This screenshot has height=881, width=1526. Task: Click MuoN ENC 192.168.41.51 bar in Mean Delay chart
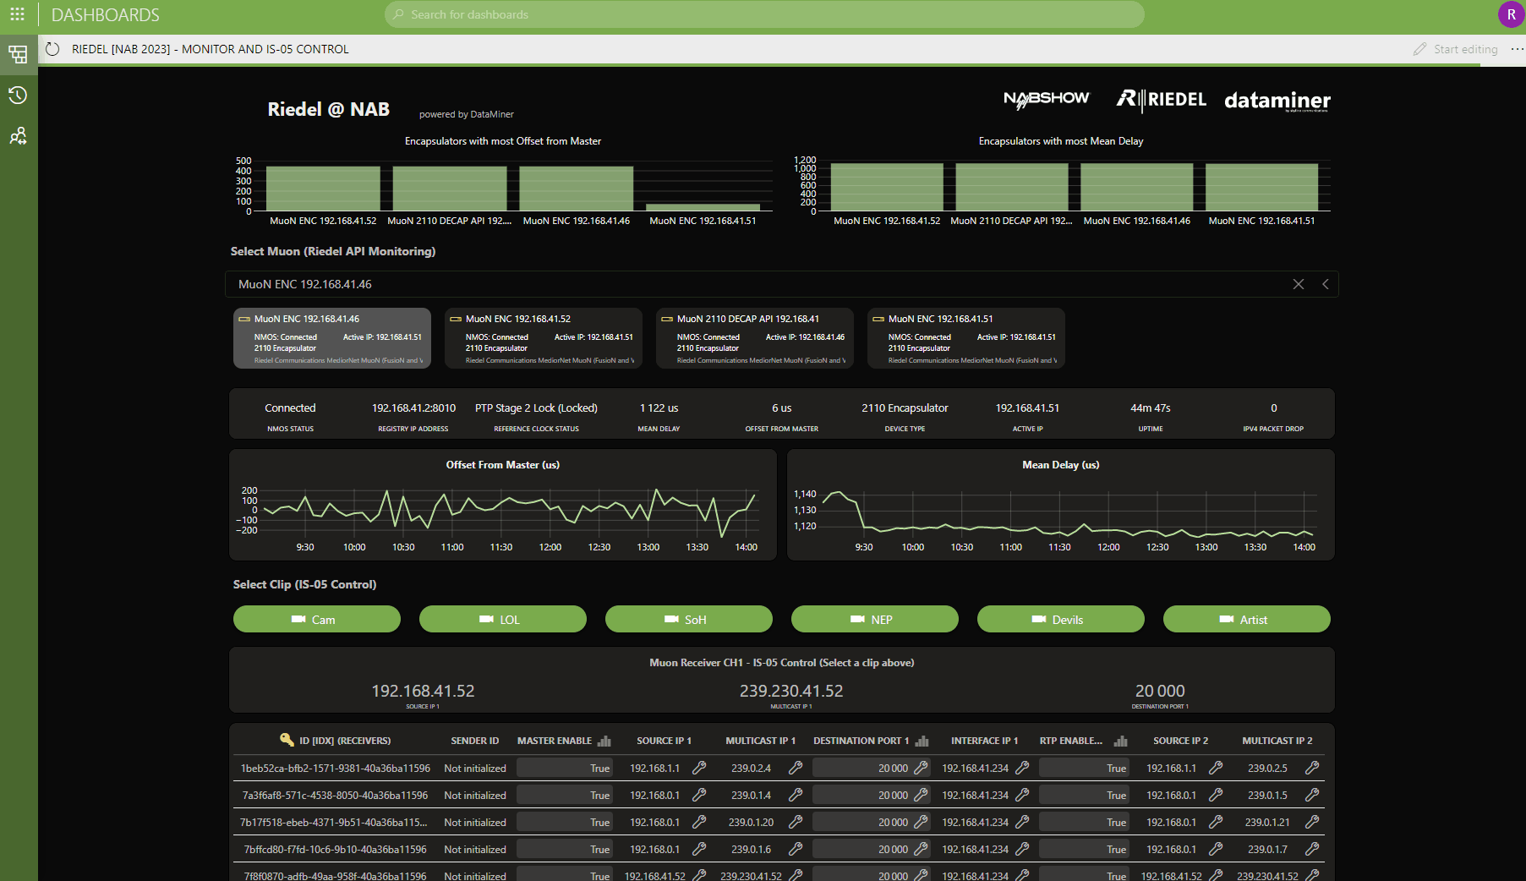(1261, 187)
